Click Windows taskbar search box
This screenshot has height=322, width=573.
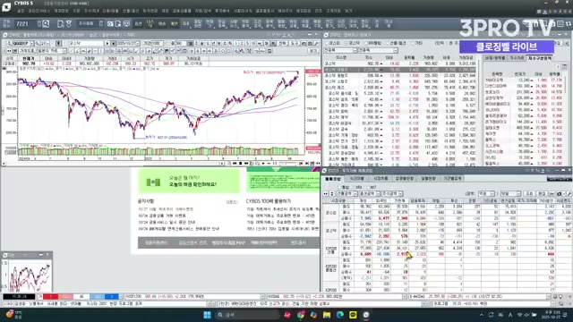247,315
